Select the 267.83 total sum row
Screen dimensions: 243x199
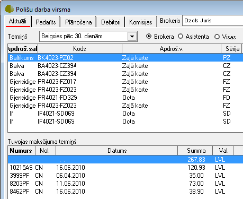125,159
